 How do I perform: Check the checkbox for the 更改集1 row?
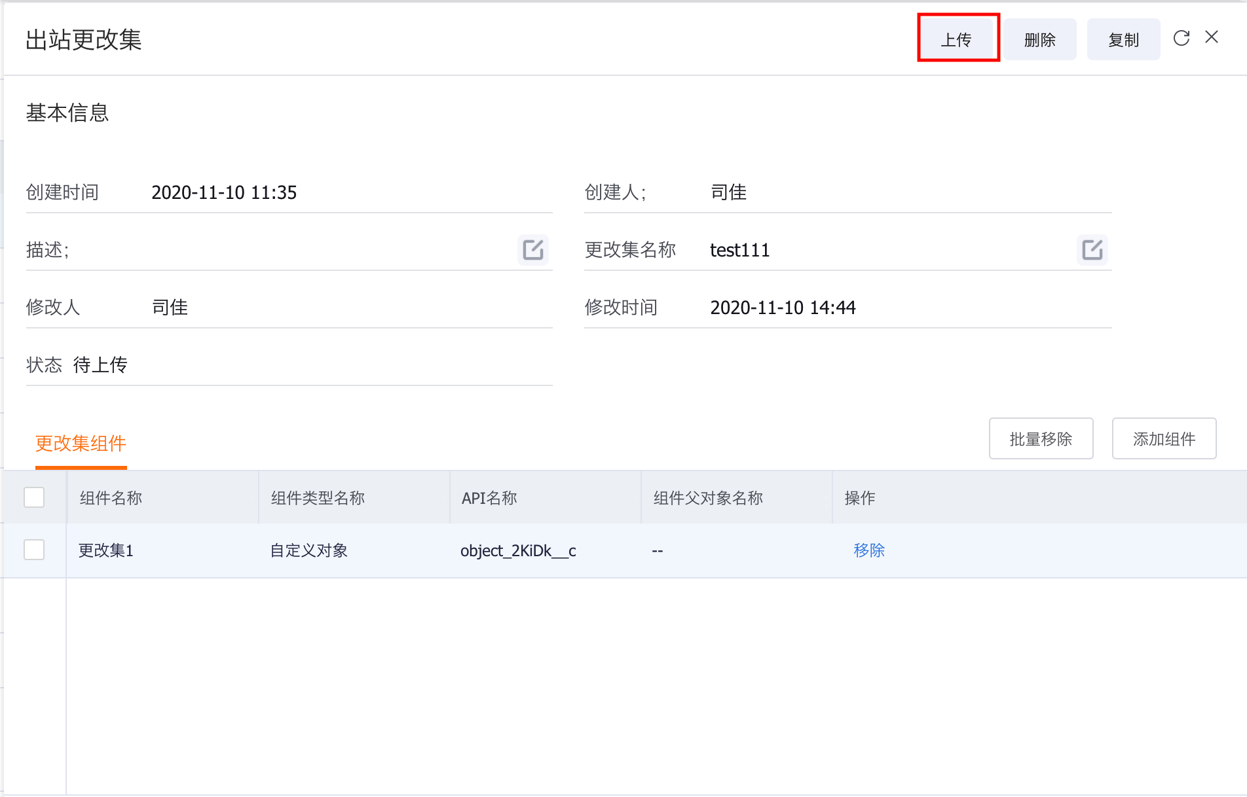coord(33,550)
